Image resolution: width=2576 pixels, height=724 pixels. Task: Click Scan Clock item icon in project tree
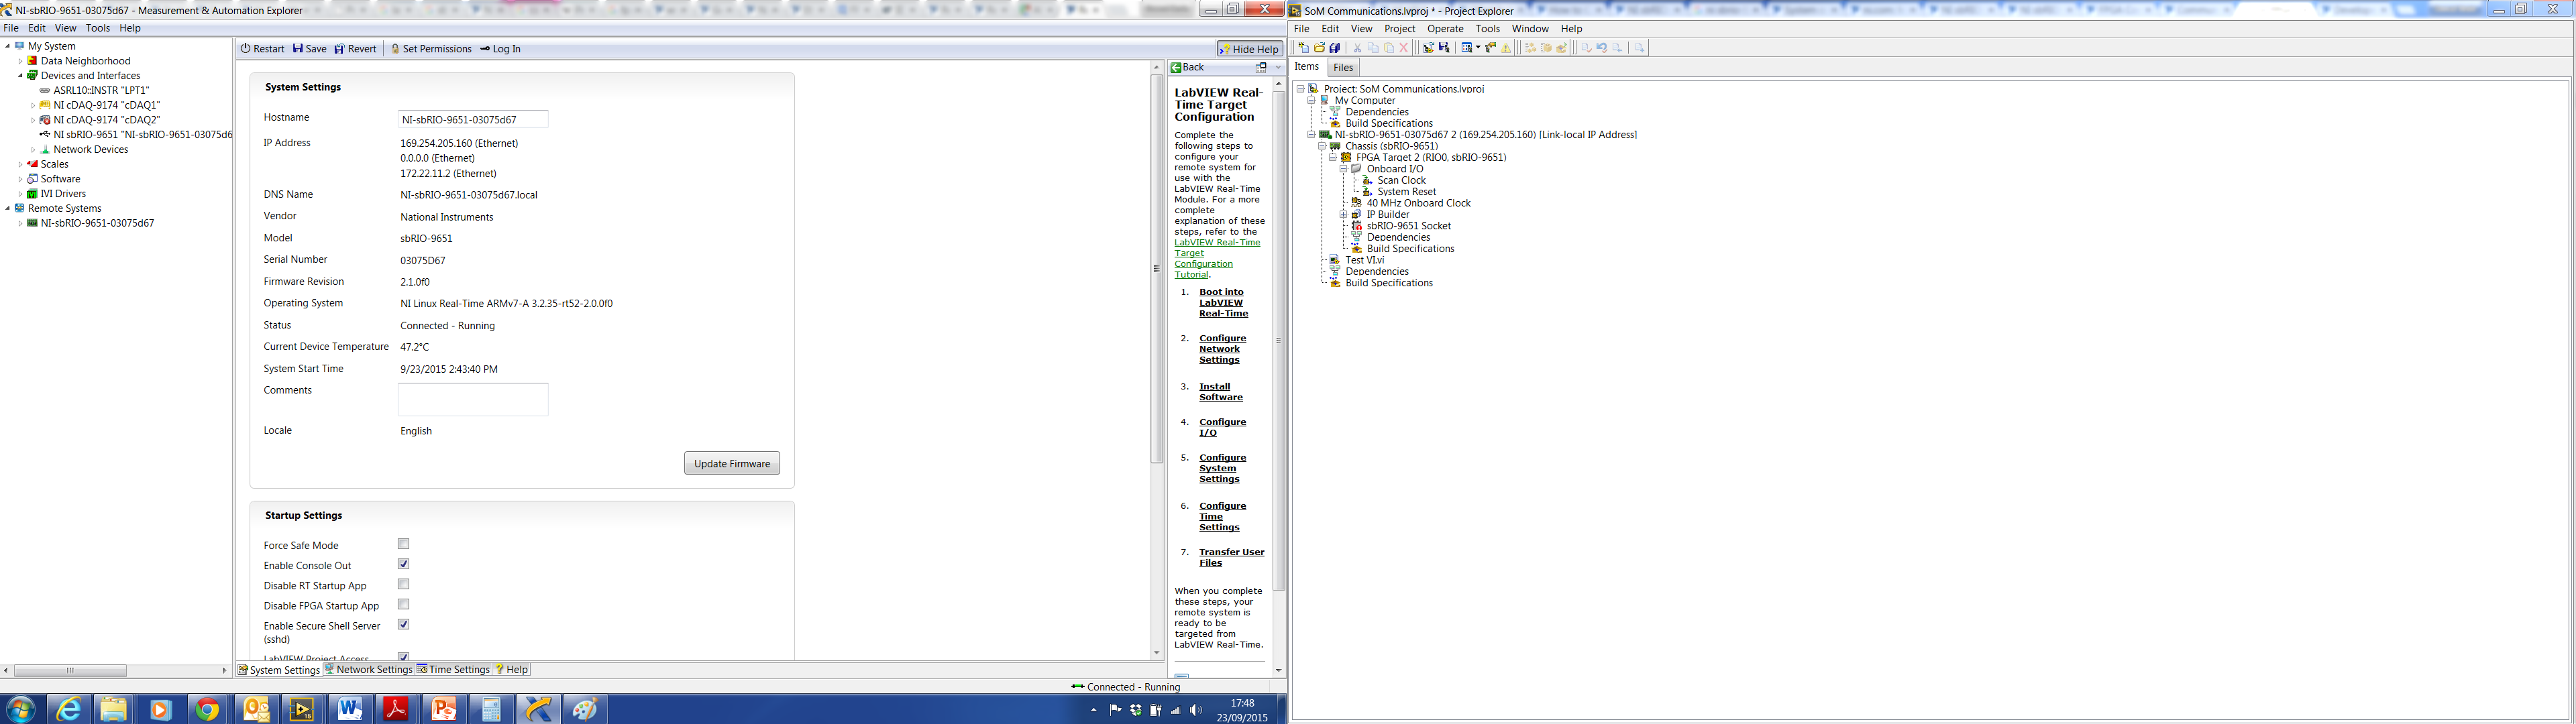coord(1368,181)
